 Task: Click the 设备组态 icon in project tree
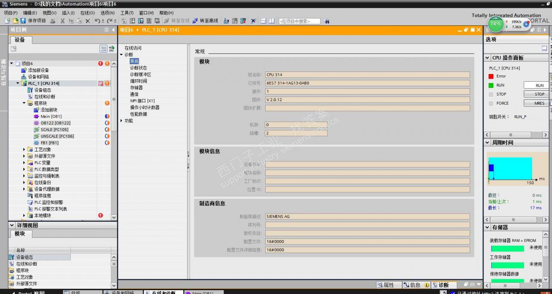(x=30, y=90)
